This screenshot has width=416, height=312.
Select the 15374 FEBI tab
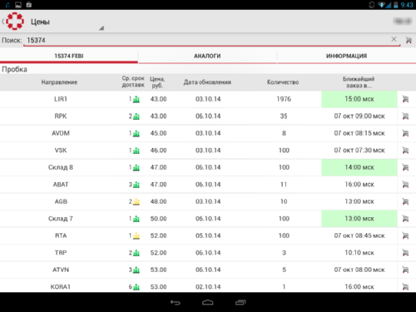[69, 57]
